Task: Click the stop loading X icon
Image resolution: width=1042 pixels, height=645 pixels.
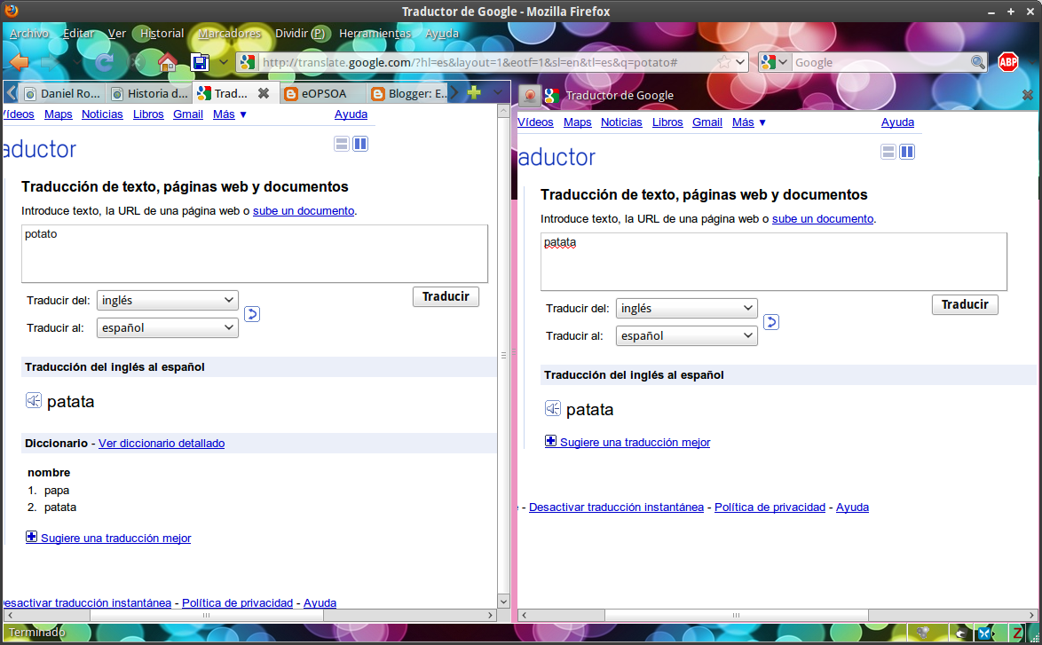Action: pos(137,62)
